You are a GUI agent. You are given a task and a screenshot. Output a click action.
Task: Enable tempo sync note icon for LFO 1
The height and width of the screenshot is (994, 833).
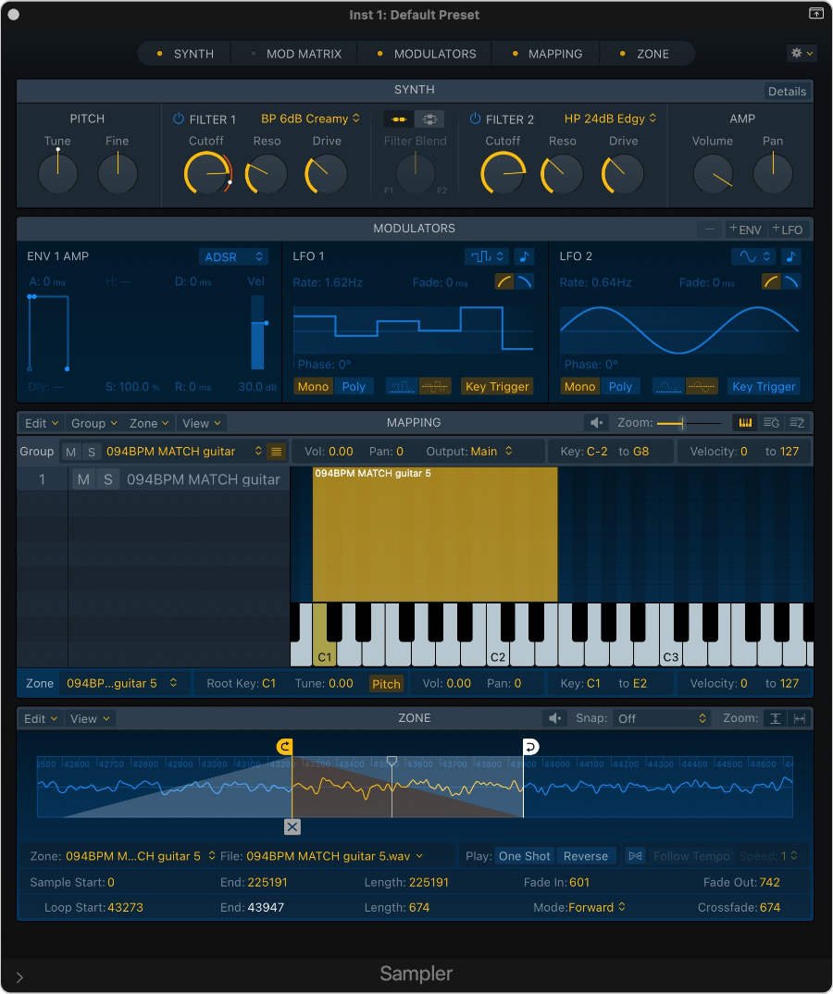[524, 256]
